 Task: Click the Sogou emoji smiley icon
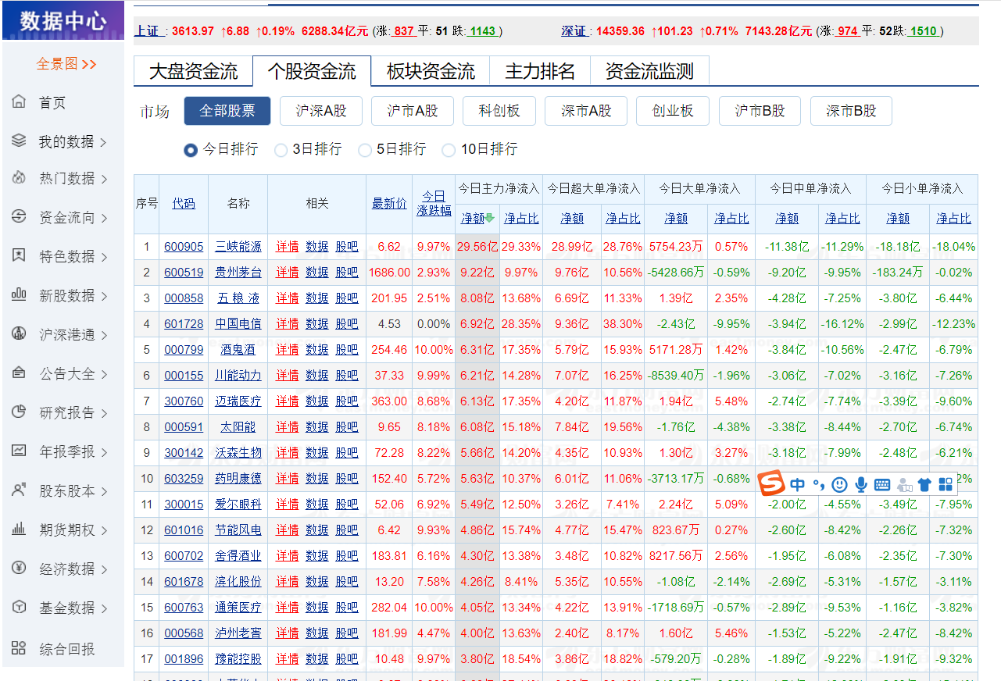(839, 484)
